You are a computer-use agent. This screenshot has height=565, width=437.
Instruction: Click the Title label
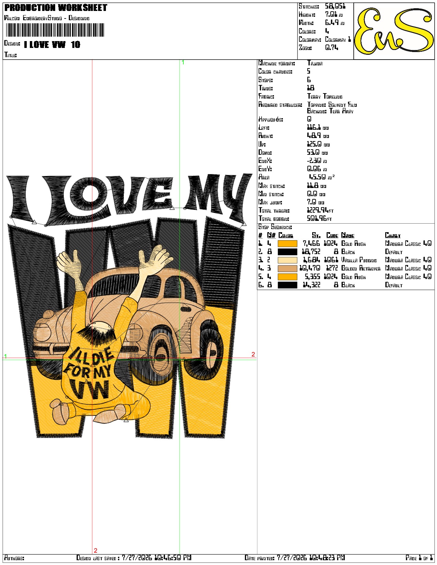point(10,55)
